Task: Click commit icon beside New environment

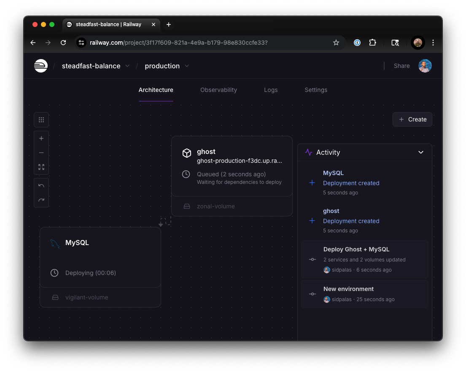Action: click(x=312, y=294)
